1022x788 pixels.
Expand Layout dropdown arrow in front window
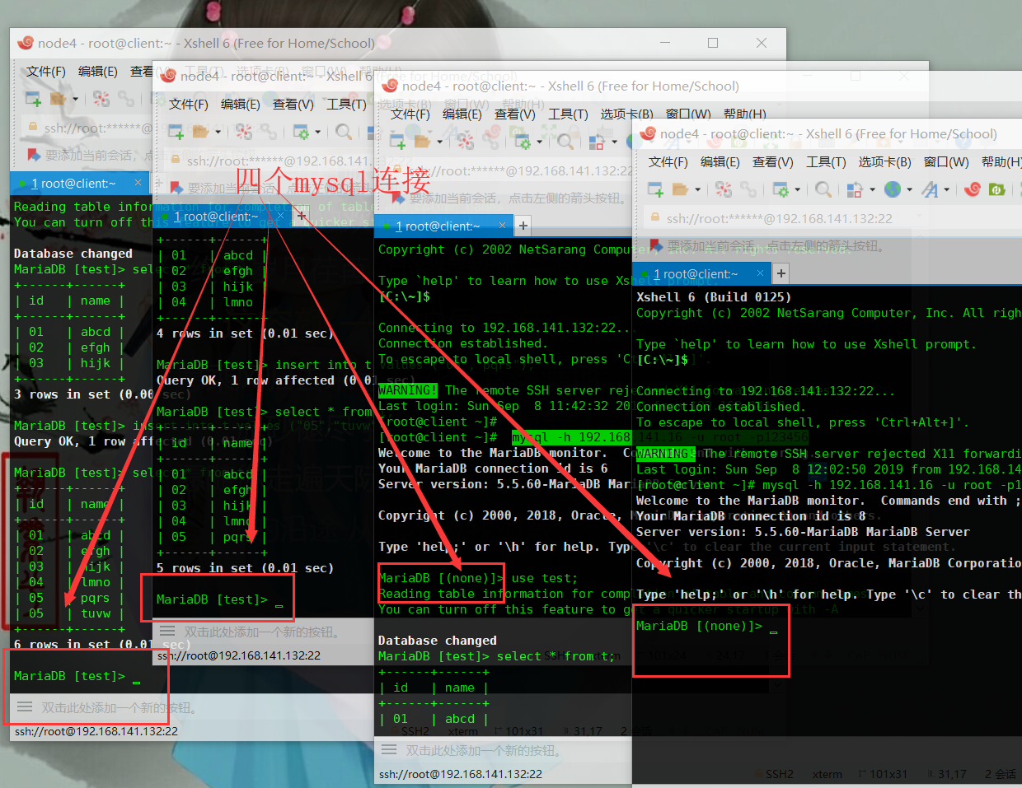pos(872,190)
